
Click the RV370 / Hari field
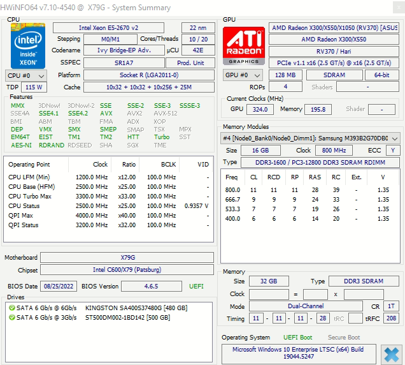[334, 51]
